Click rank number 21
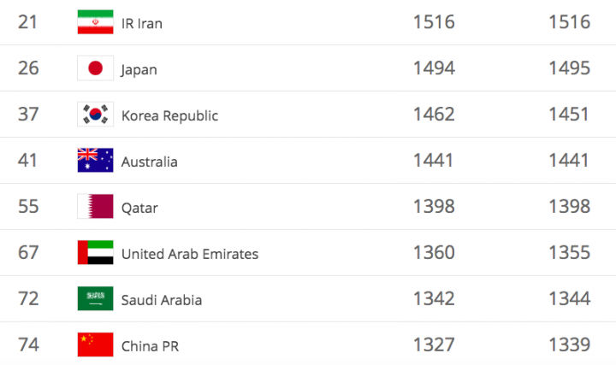 [28, 22]
